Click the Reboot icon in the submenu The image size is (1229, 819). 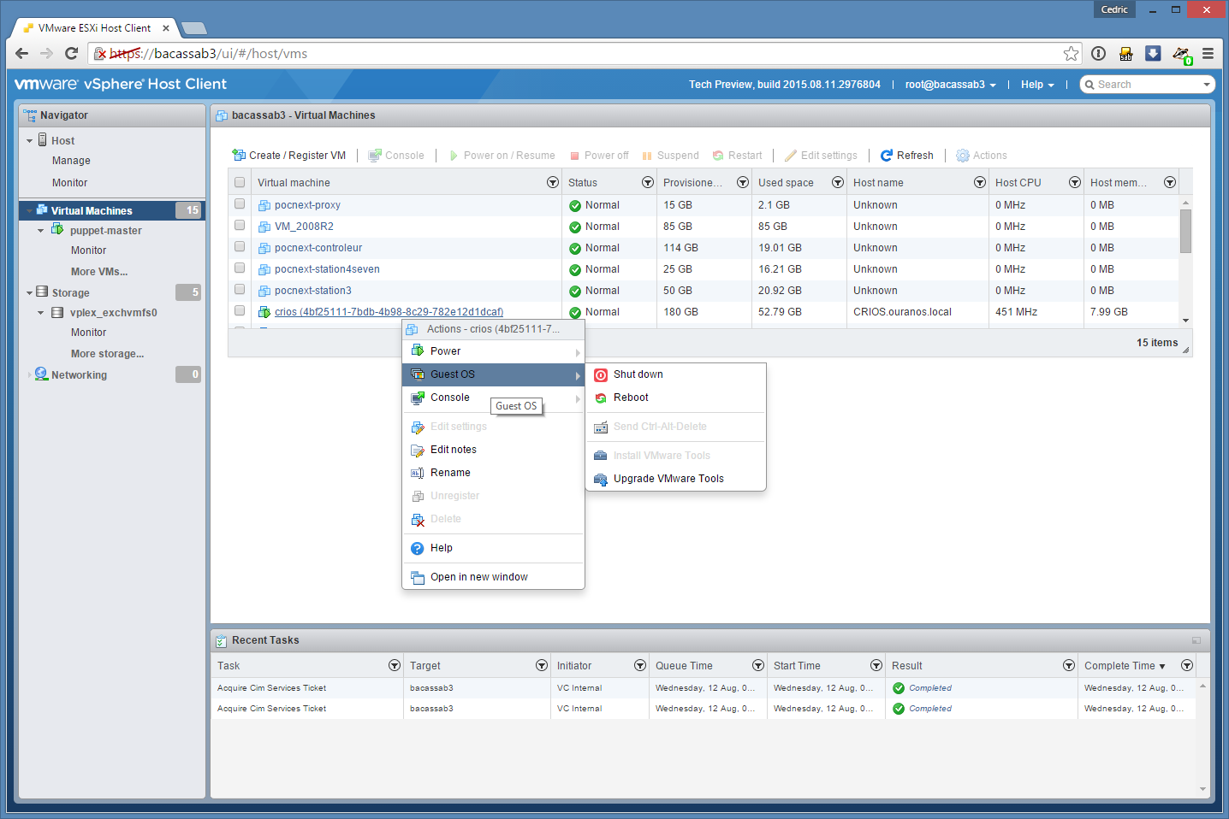tap(601, 398)
